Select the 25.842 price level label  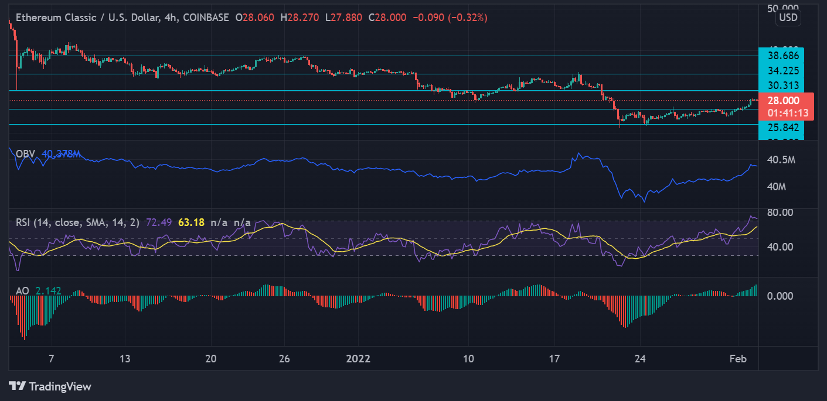782,128
